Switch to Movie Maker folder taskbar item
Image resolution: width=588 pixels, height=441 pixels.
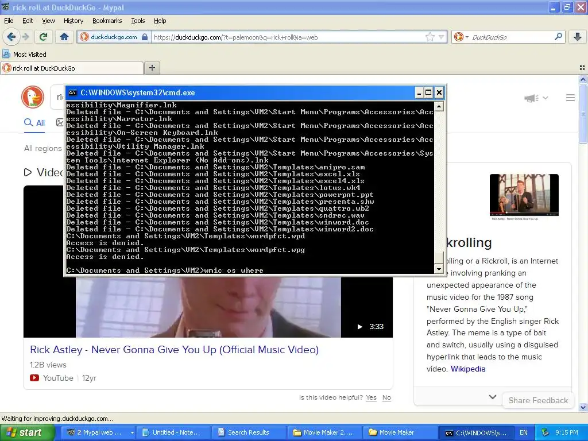tap(400, 432)
